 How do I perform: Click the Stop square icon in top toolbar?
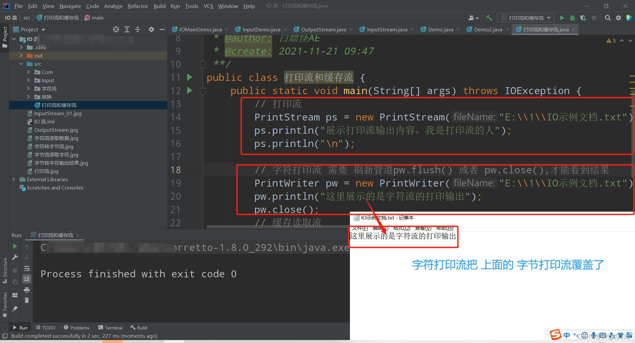pyautogui.click(x=594, y=18)
